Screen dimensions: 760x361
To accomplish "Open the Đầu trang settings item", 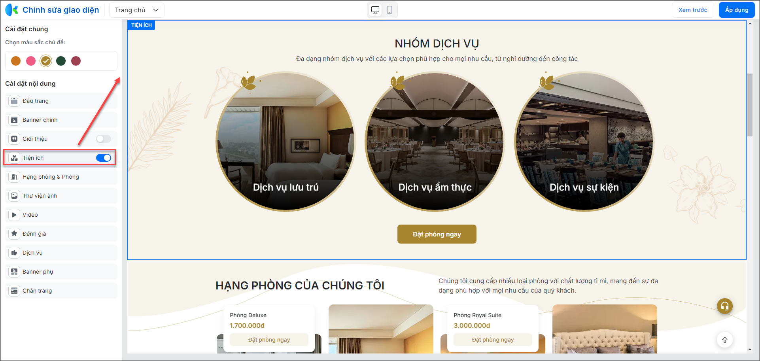I will (61, 101).
